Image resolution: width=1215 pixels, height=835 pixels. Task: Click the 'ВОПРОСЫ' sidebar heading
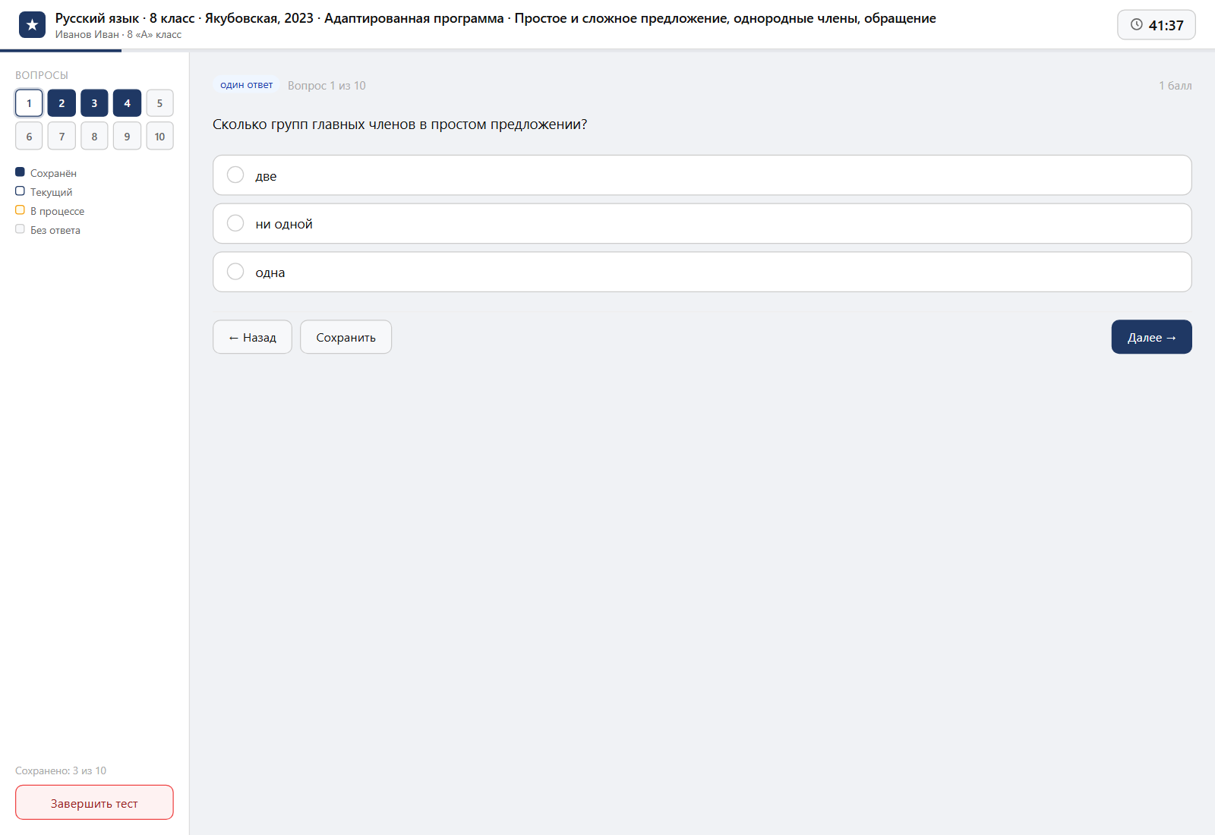point(42,75)
